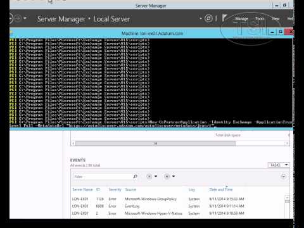The image size is (304, 228).
Task: Click the properties scrollbar right arrow
Action: point(287,144)
